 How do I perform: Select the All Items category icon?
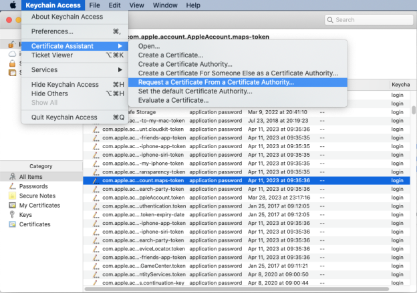coord(12,177)
